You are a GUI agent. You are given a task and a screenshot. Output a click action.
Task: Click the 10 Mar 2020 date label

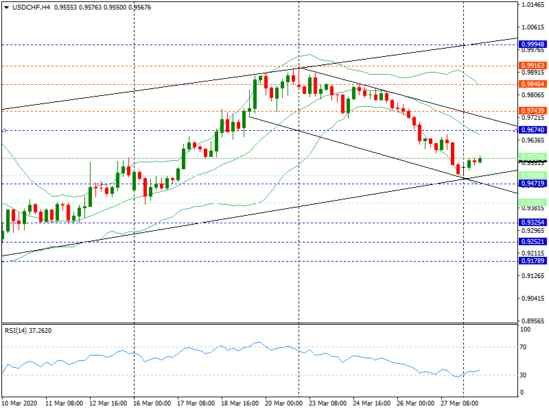point(21,403)
